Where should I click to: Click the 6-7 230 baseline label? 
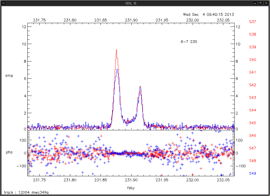(x=189, y=42)
